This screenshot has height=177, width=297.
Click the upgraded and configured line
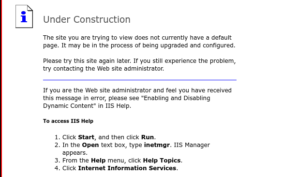coord(139,45)
